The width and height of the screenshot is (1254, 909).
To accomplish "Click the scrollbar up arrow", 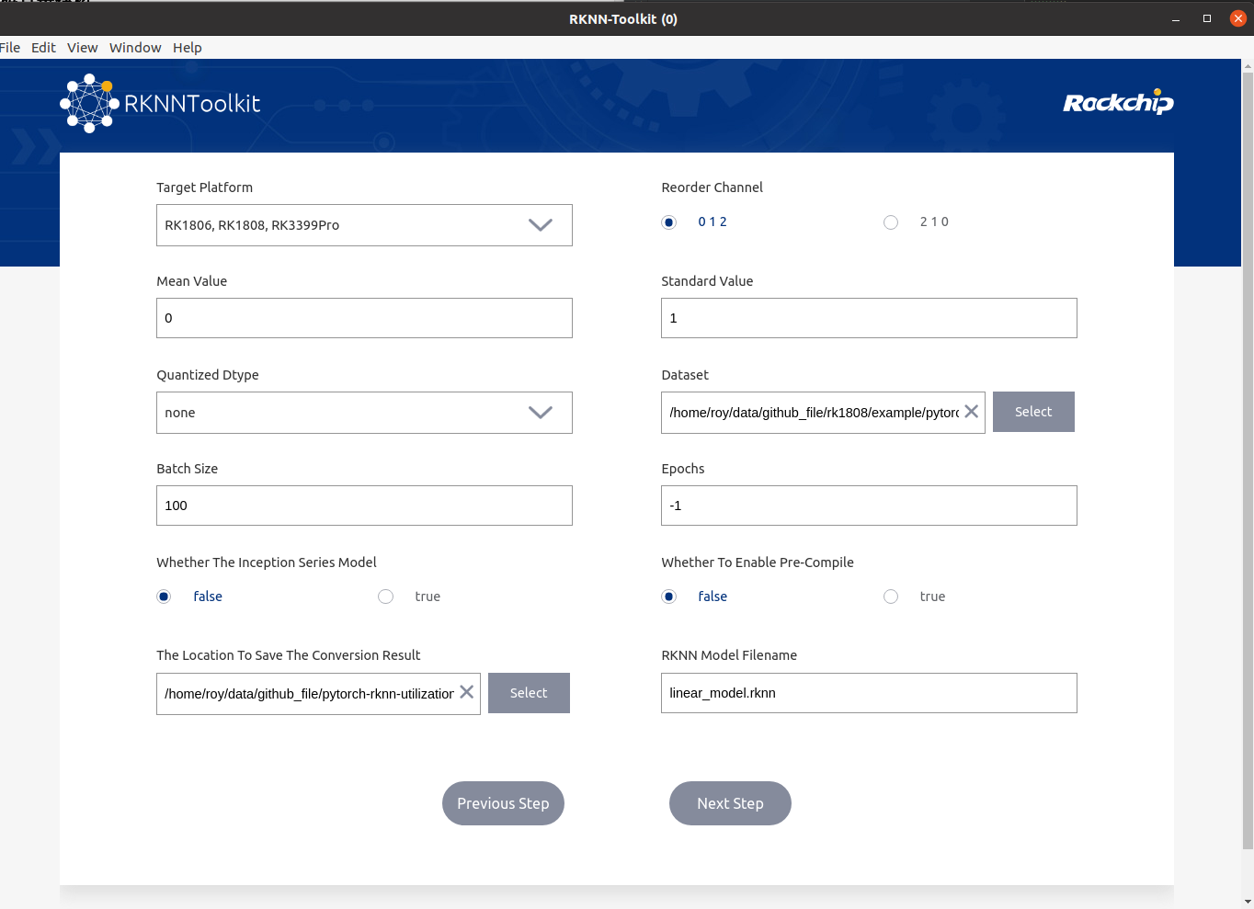I will point(1248,66).
